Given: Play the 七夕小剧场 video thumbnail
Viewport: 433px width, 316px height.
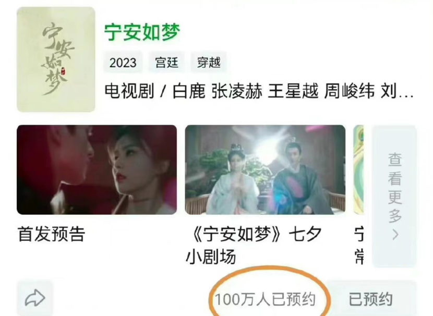Looking at the screenshot, I should [265, 169].
